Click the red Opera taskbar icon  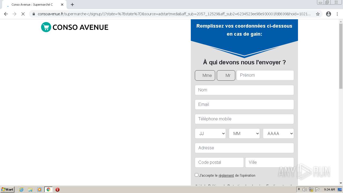tap(57, 190)
